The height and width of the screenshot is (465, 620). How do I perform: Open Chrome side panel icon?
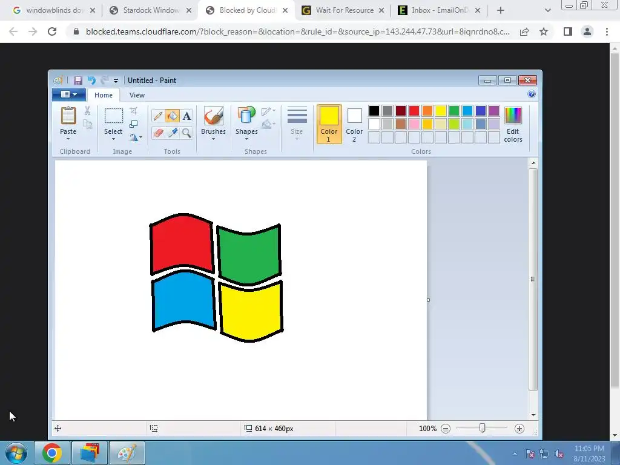[568, 31]
